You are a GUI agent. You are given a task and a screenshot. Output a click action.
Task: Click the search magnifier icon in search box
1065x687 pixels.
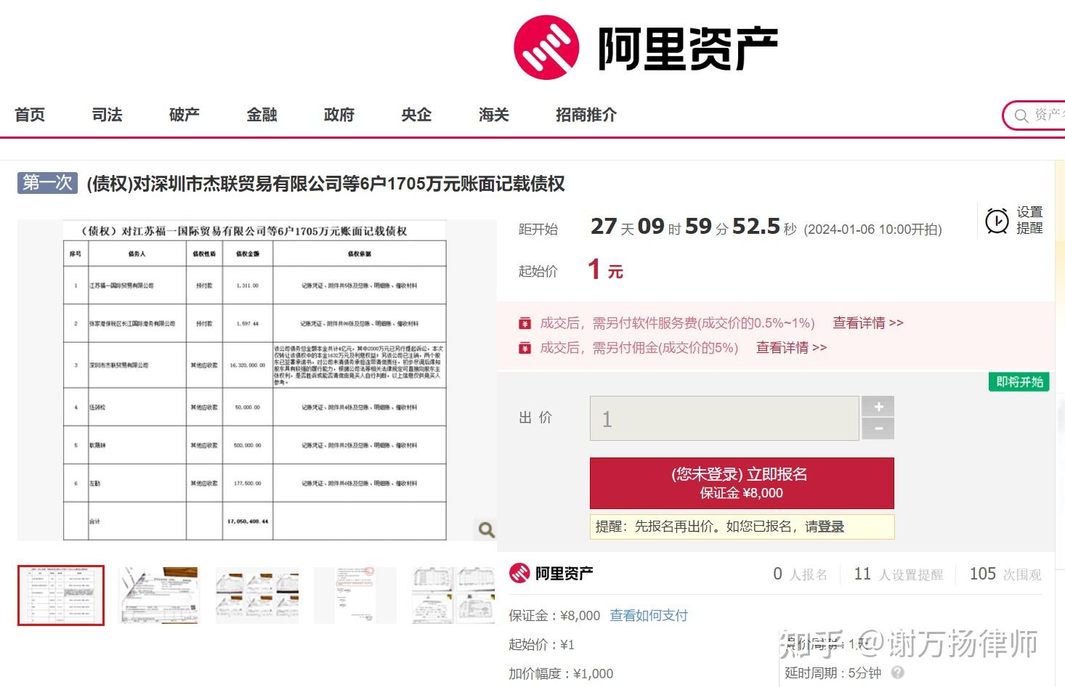click(x=1021, y=115)
